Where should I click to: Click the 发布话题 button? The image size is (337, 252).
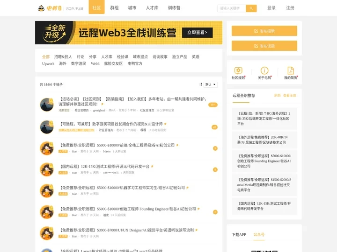264,46
